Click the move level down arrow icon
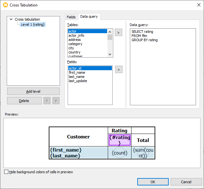 coord(47,101)
